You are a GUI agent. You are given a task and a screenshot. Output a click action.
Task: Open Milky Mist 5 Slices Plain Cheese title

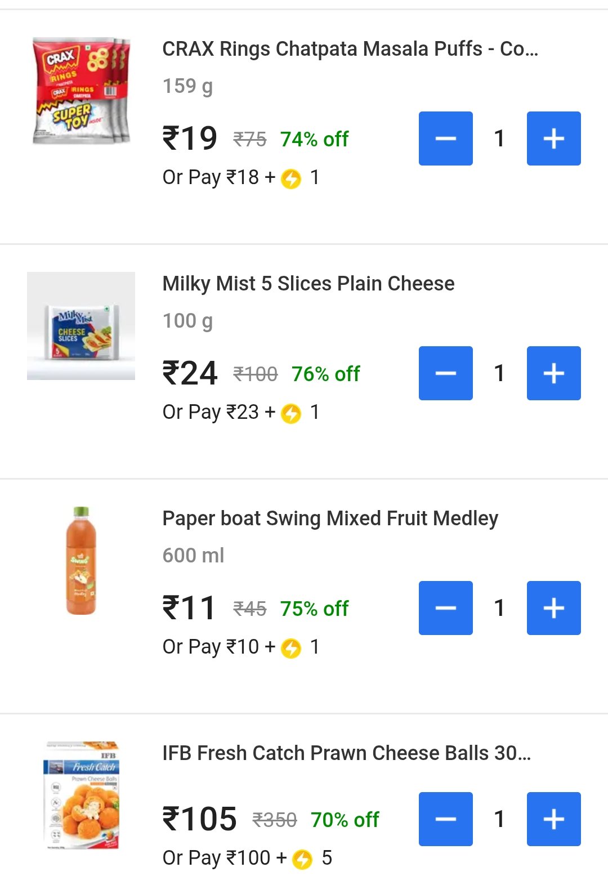[x=309, y=284]
